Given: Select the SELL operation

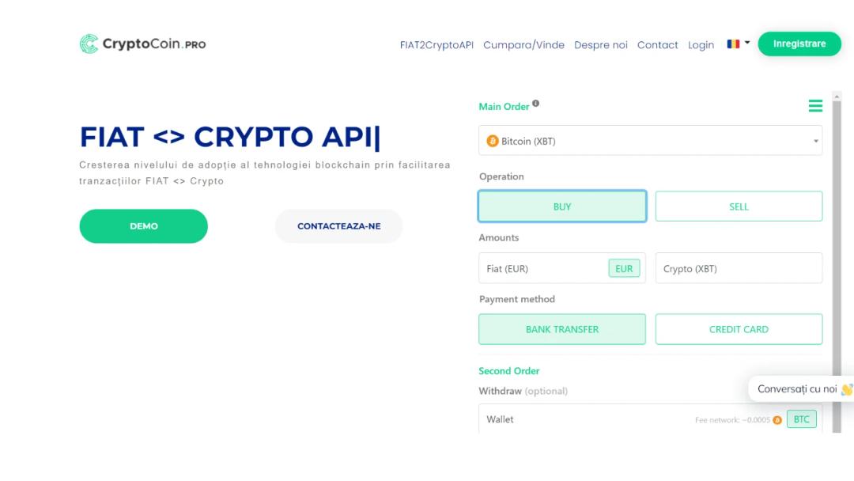Looking at the screenshot, I should 739,206.
